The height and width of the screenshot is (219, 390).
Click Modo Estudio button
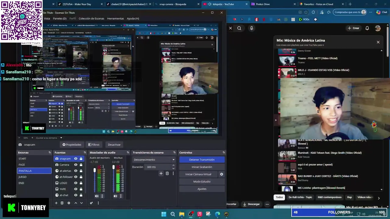pos(202,182)
